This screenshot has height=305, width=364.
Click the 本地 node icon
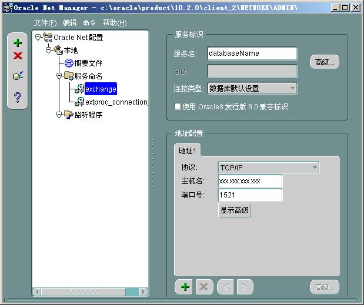(x=58, y=50)
